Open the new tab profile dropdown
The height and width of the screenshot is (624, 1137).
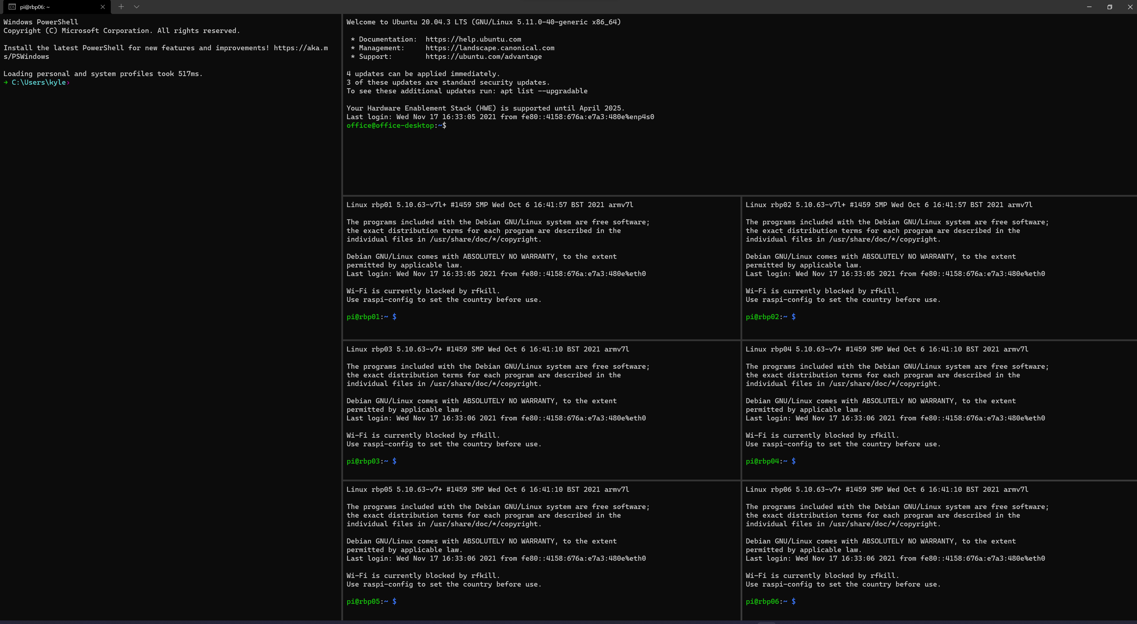137,7
